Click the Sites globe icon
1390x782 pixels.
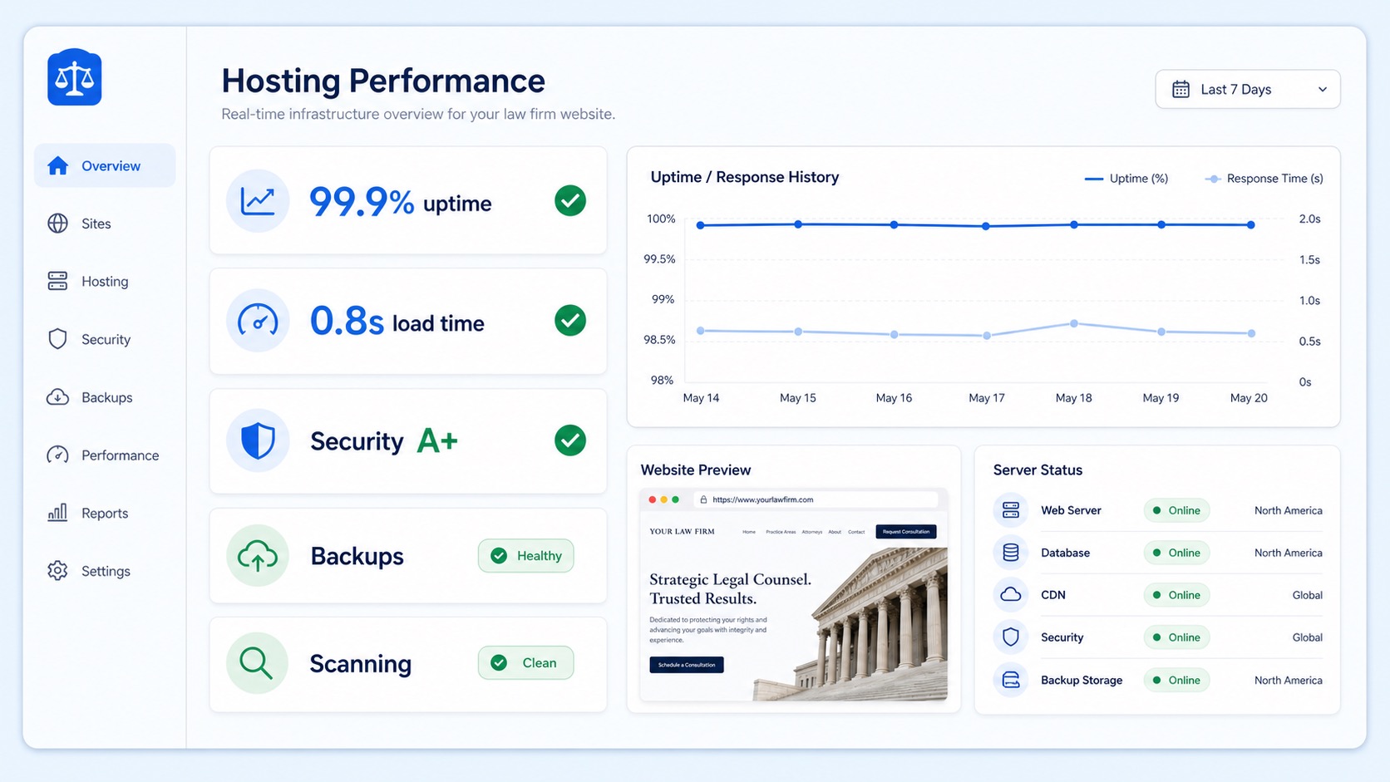click(x=57, y=224)
